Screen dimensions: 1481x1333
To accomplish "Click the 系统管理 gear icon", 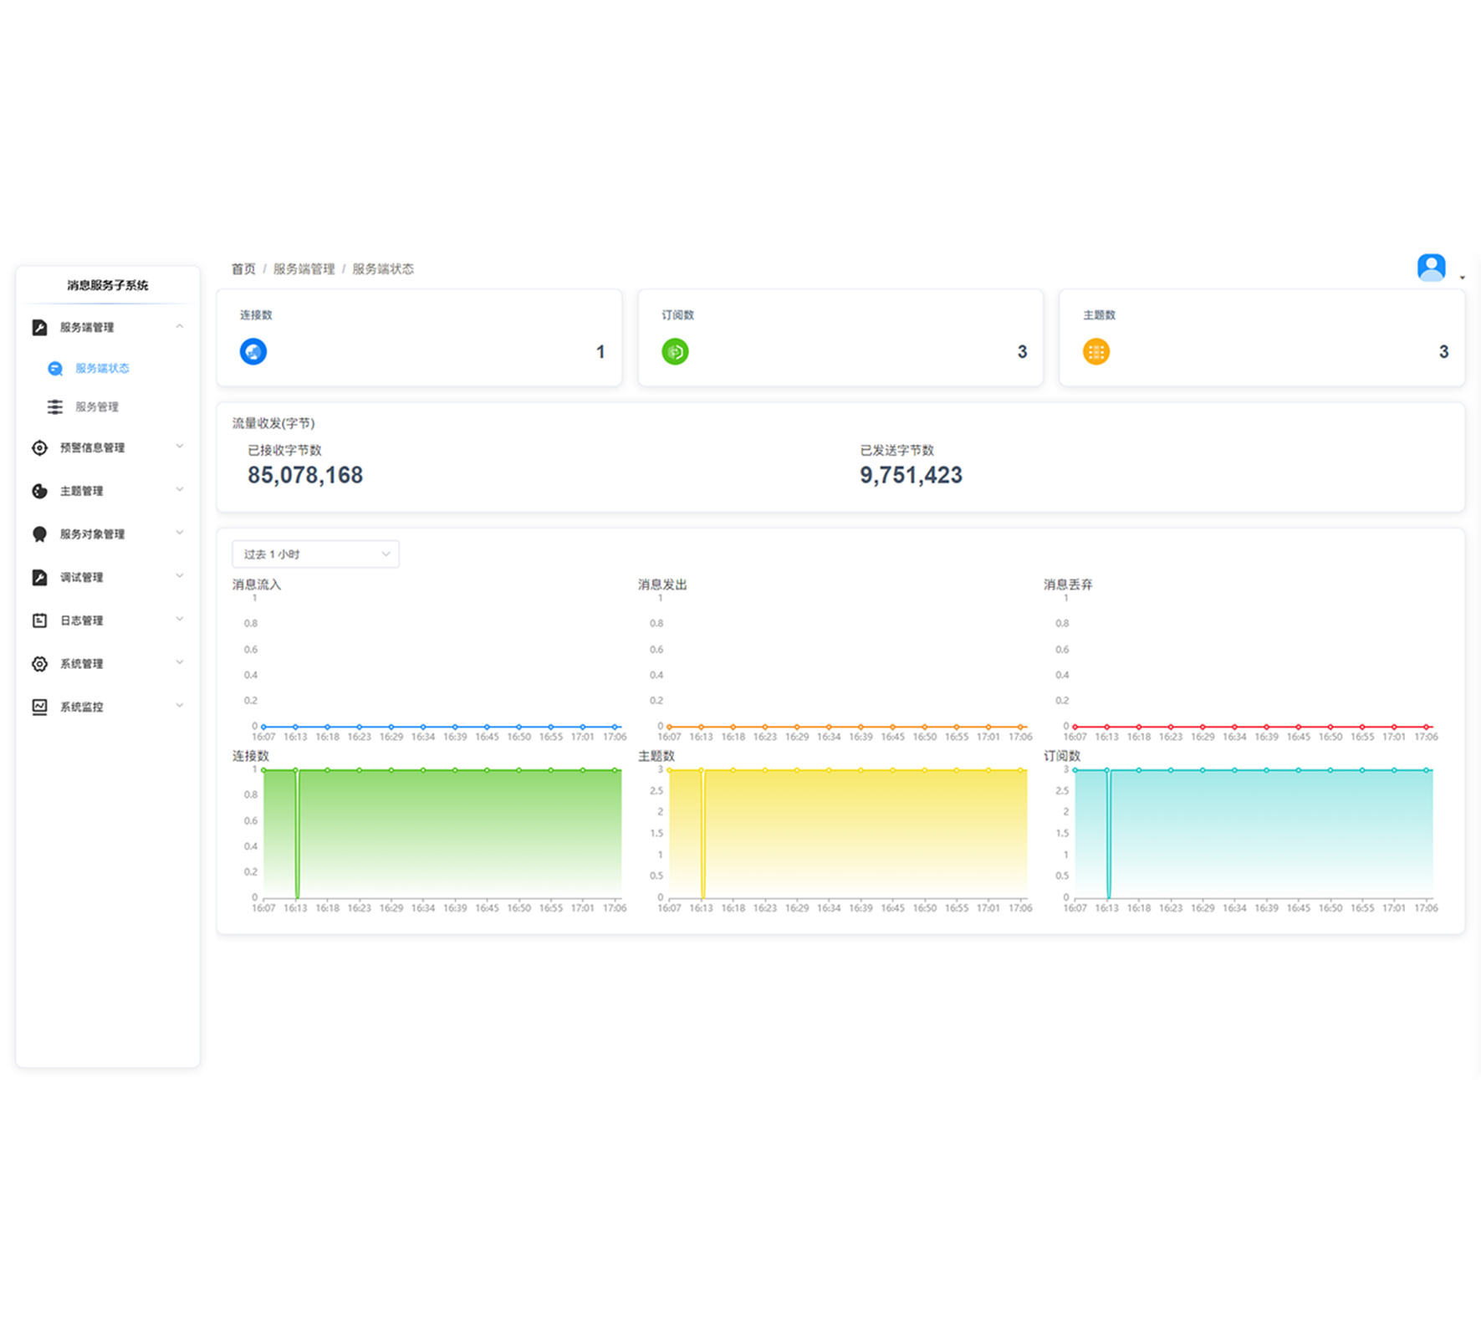I will [x=39, y=664].
